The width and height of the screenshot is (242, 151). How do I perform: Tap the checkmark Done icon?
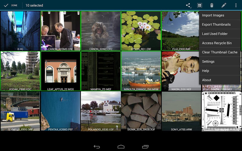[x=6, y=5]
